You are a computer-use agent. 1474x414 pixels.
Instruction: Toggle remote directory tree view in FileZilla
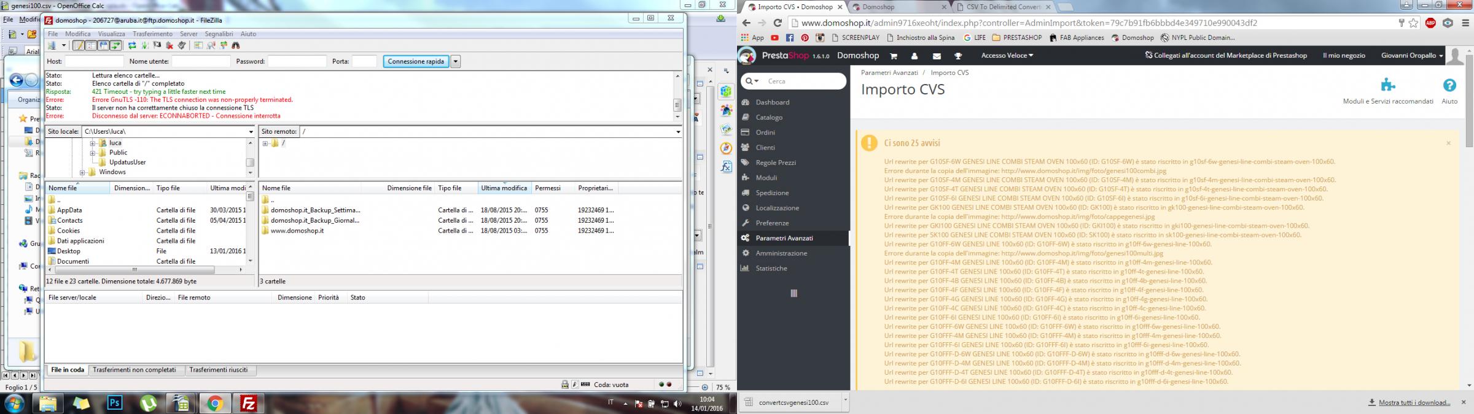pyautogui.click(x=103, y=45)
